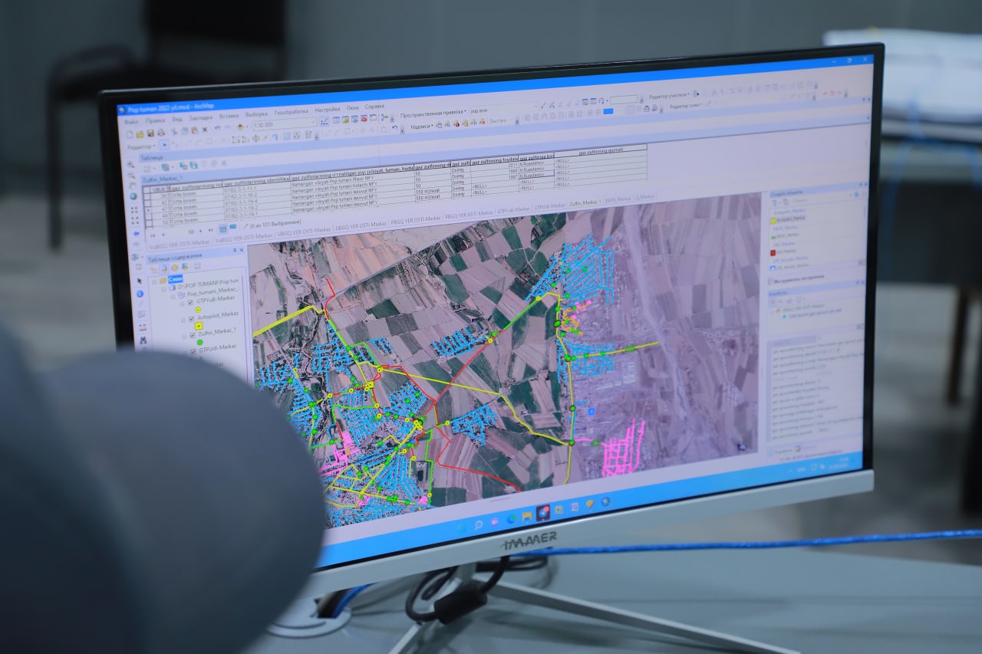This screenshot has width=982, height=654.
Task: Click the Find binoculars icon
Action: 143,339
